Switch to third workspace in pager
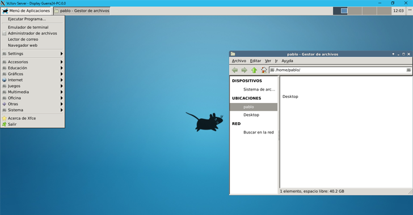The image size is (413, 215). (x=369, y=11)
